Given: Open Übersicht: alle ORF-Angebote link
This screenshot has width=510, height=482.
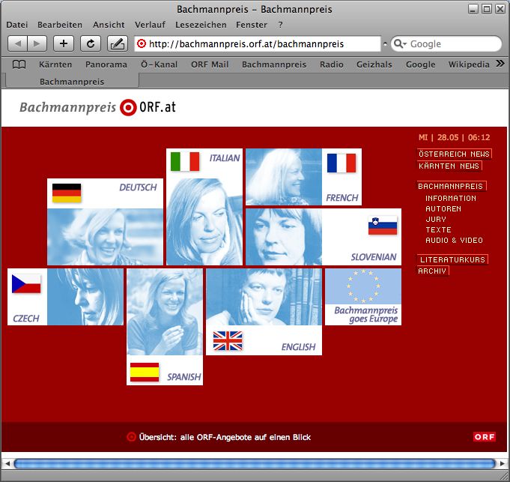Looking at the screenshot, I should (225, 437).
